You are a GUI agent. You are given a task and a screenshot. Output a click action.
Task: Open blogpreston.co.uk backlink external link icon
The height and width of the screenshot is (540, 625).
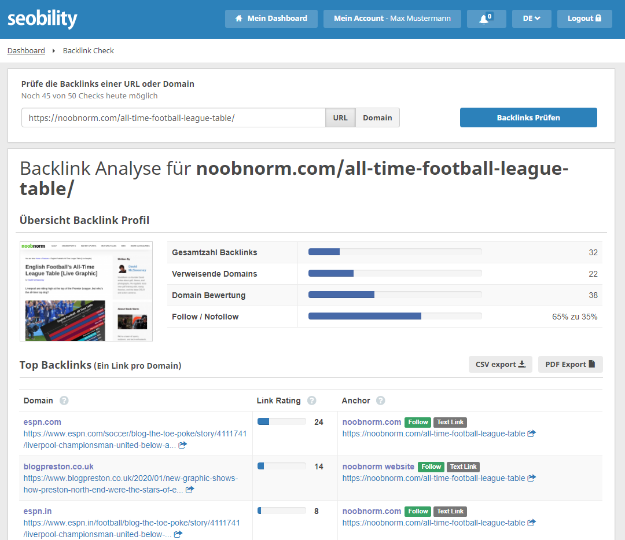(x=190, y=490)
